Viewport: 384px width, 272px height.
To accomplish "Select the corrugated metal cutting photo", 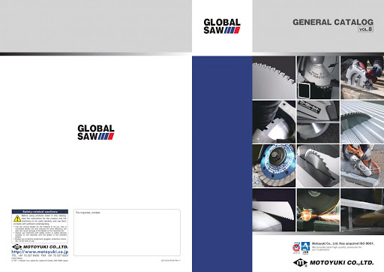I will (362, 122).
